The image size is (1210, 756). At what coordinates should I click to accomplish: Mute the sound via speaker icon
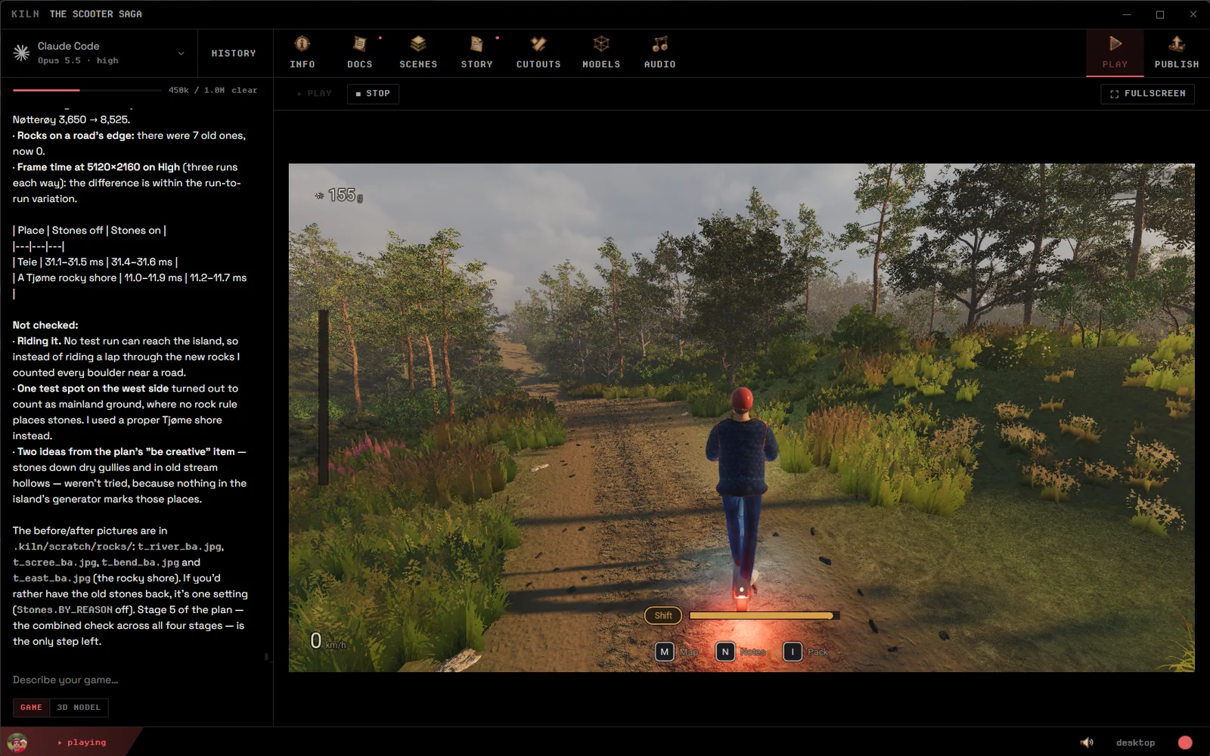tap(1087, 742)
